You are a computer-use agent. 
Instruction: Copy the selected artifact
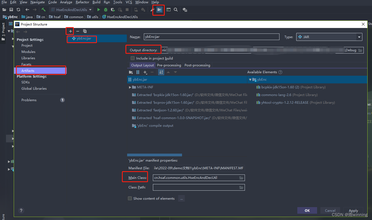[85, 31]
